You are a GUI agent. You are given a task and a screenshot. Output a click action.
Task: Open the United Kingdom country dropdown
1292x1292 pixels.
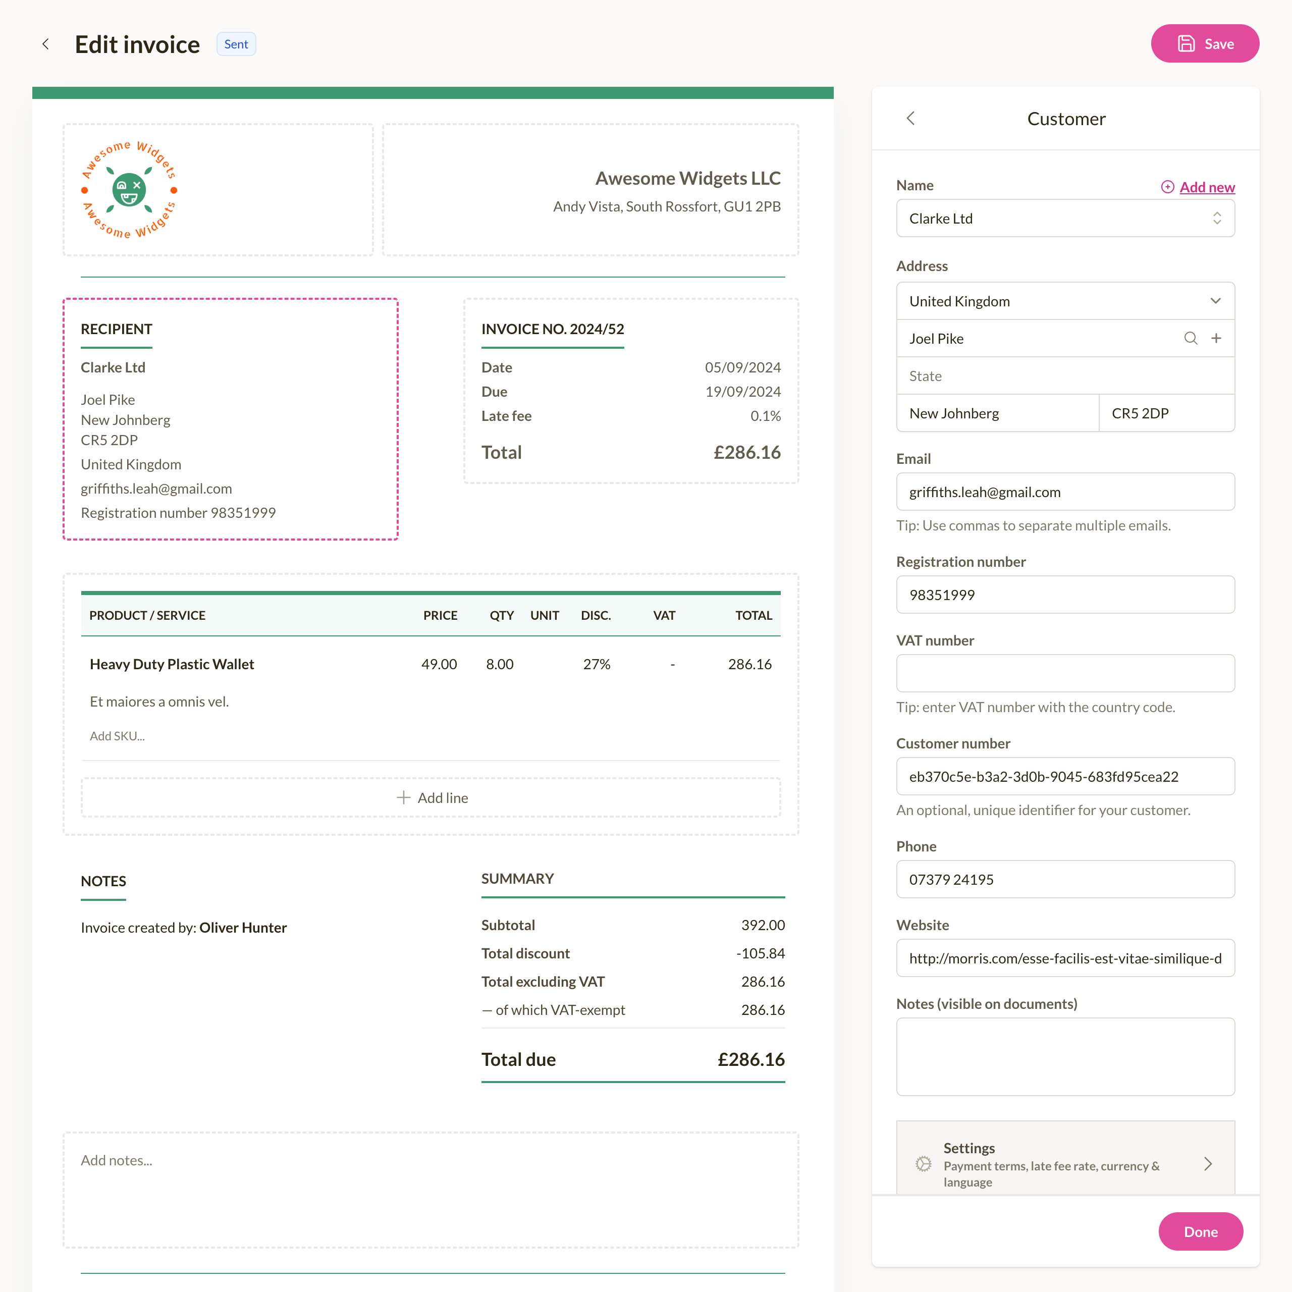click(1065, 301)
